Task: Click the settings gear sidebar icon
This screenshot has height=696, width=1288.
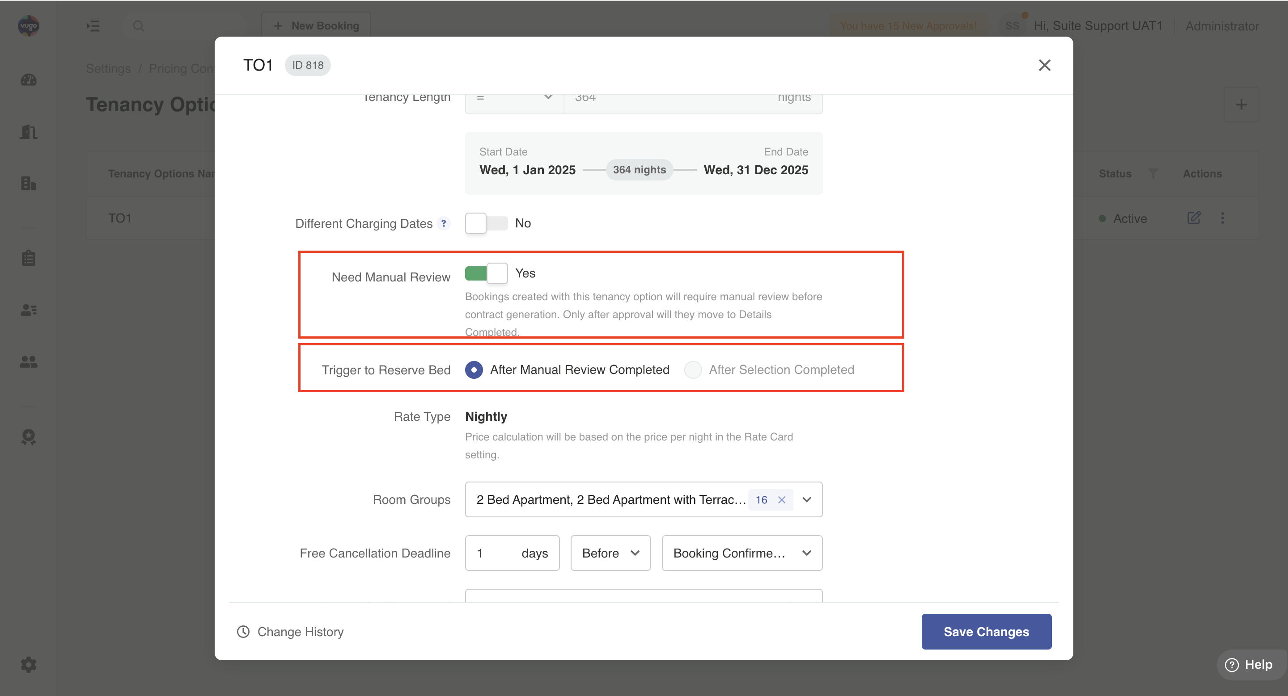Action: [x=29, y=665]
